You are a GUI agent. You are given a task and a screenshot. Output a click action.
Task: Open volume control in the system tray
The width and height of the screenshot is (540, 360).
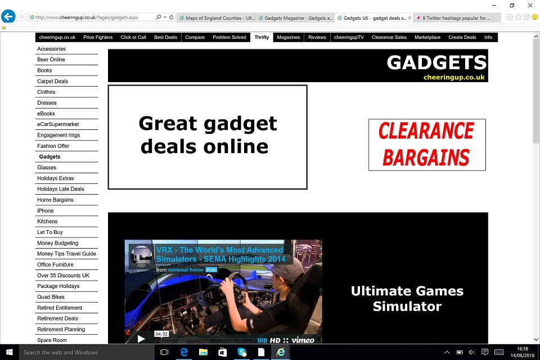click(472, 353)
